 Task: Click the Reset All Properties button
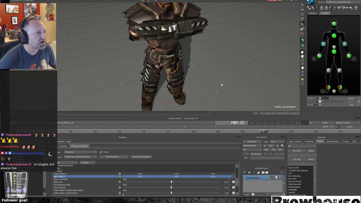[x=141, y=157]
